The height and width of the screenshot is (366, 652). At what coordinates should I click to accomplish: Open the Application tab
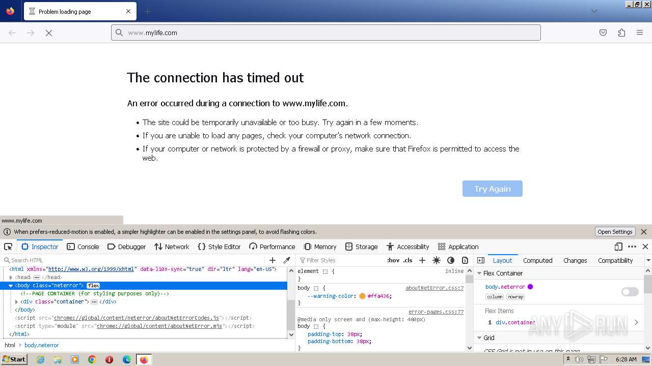[458, 247]
